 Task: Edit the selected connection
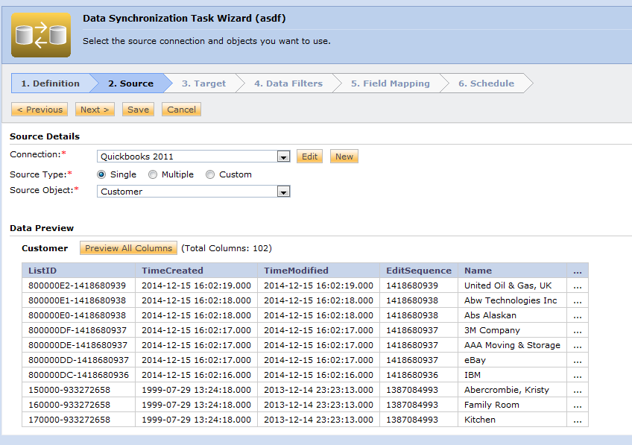(x=309, y=157)
